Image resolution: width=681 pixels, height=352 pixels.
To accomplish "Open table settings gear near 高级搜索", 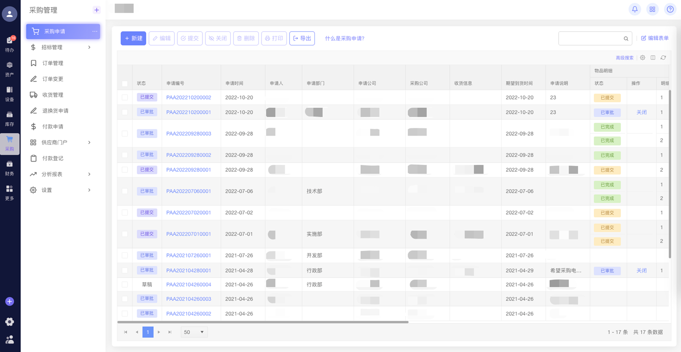I will [x=642, y=58].
